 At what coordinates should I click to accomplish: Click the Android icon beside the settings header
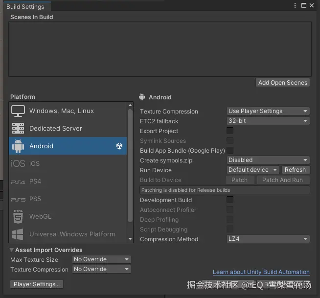point(142,97)
